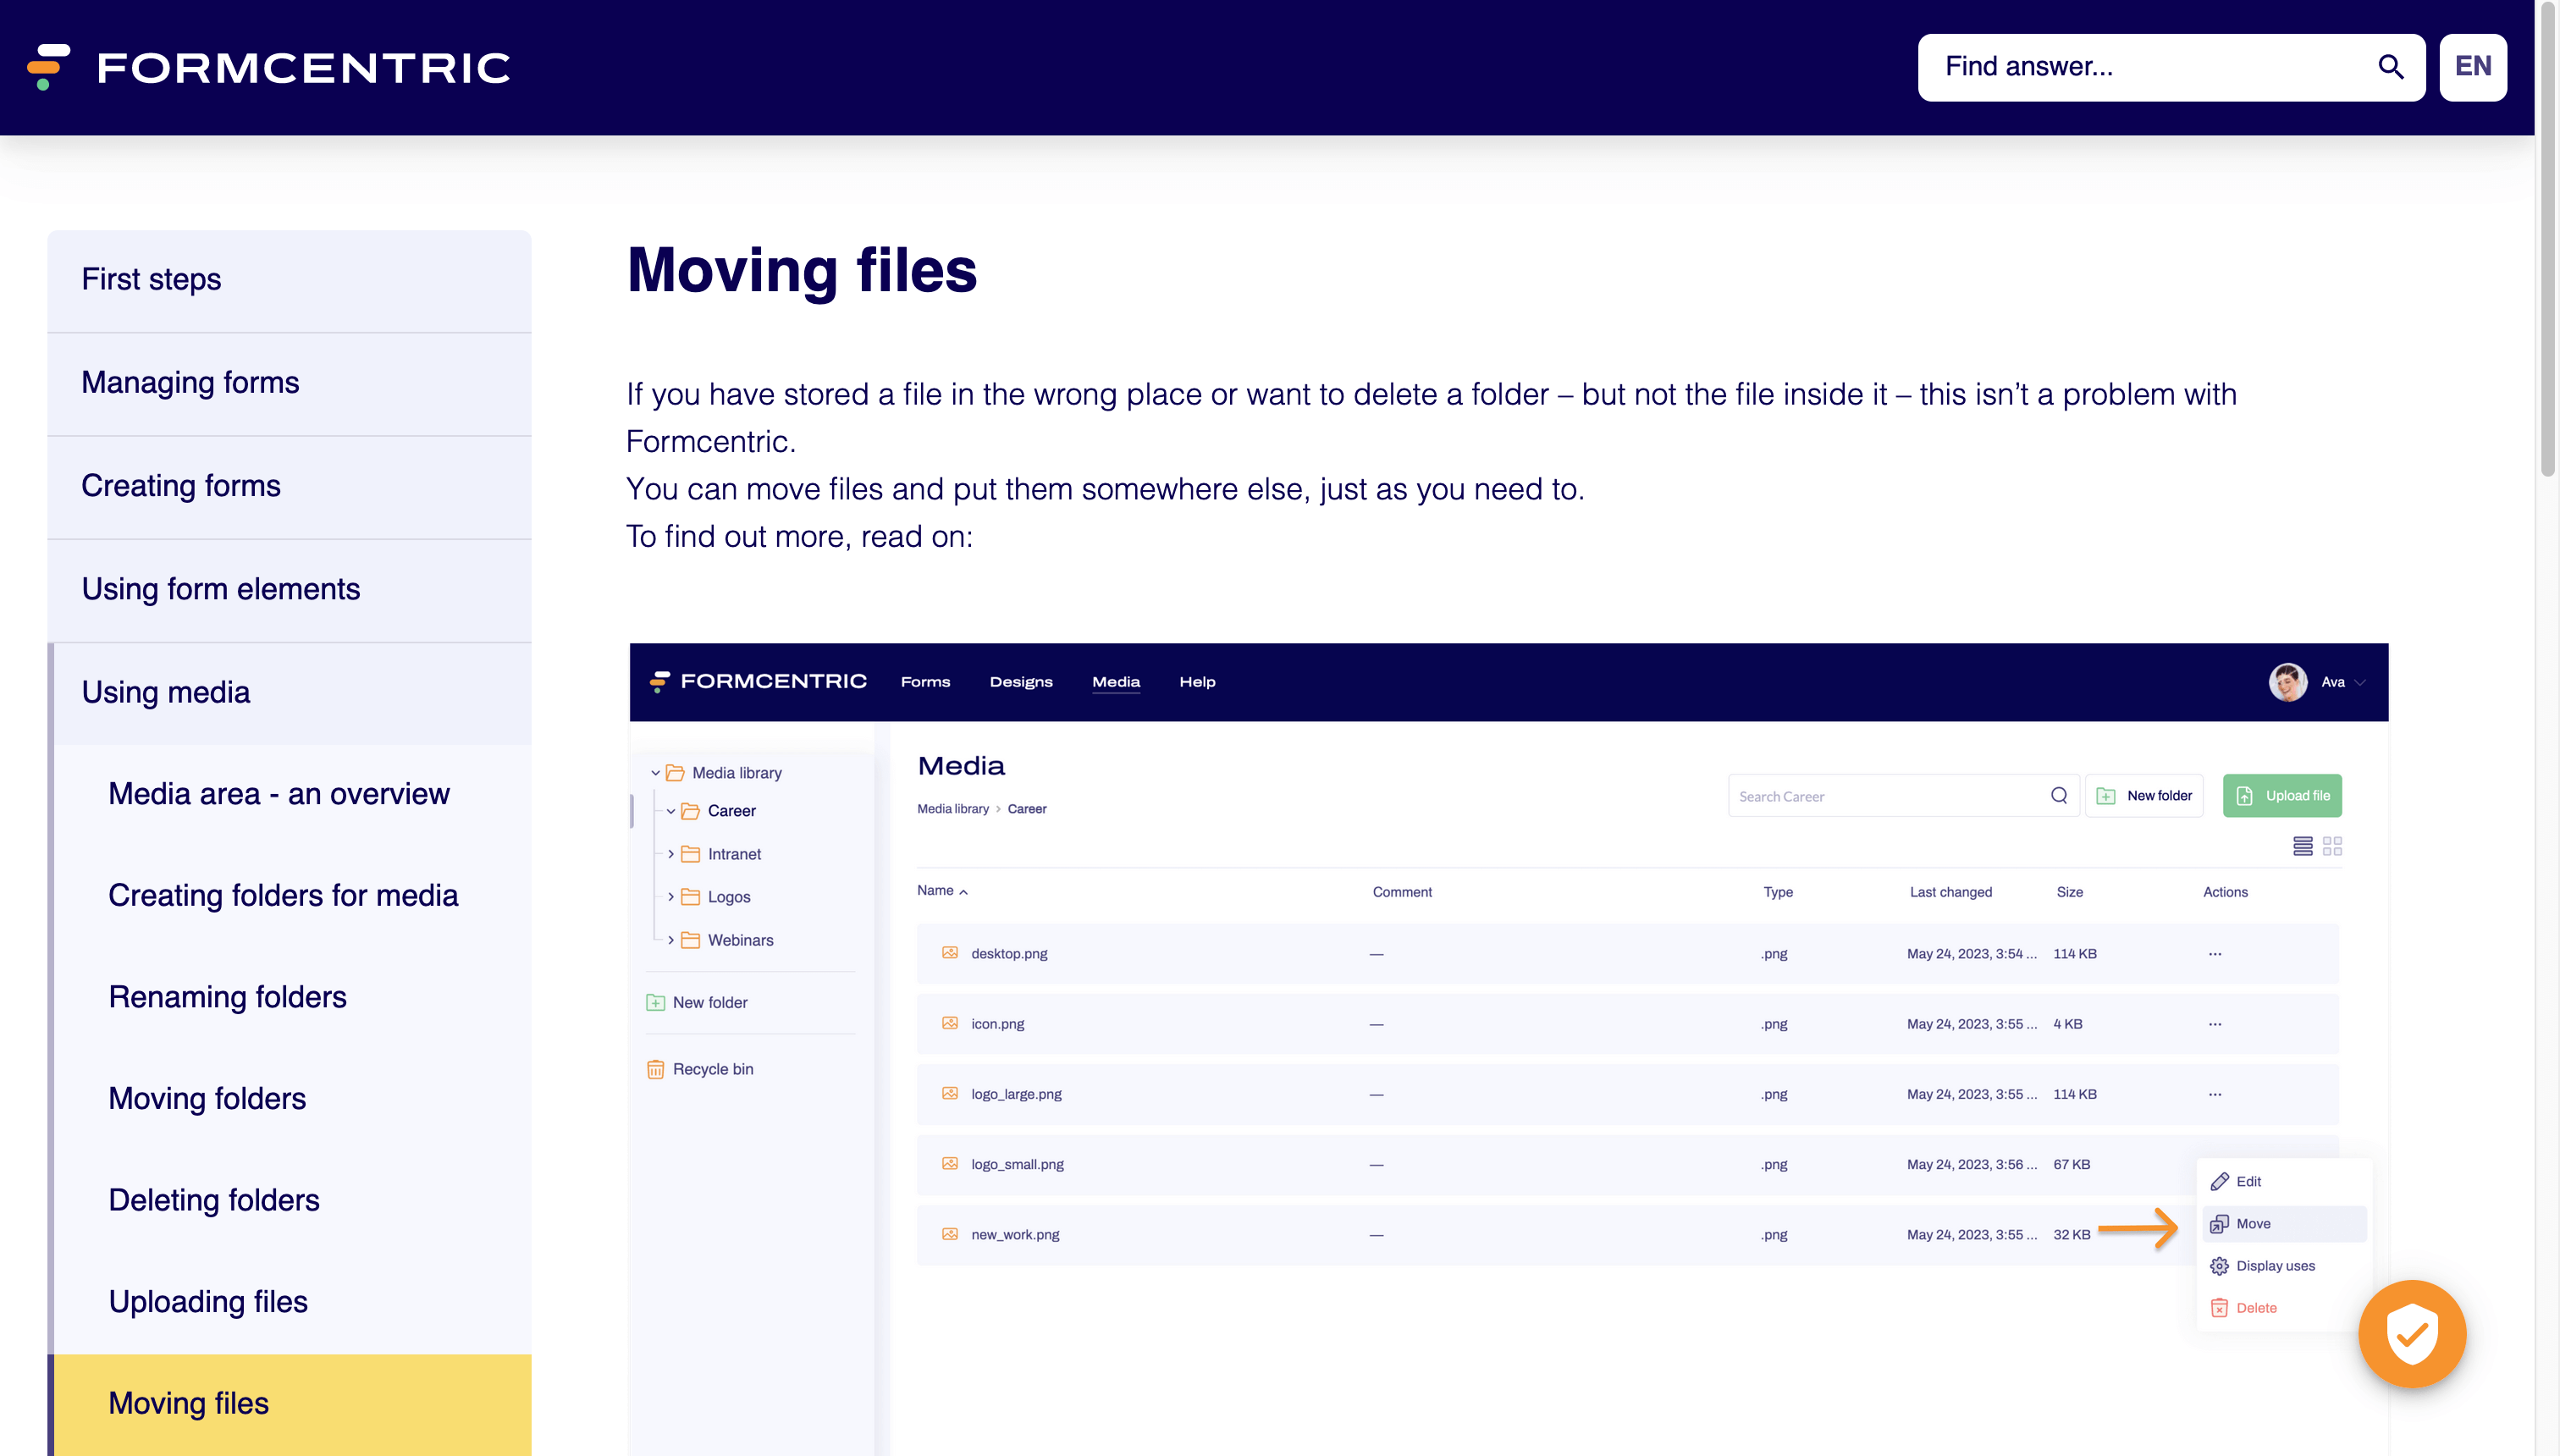Click the Forms tab in screenshot
This screenshot has height=1456, width=2560.
pos(925,682)
